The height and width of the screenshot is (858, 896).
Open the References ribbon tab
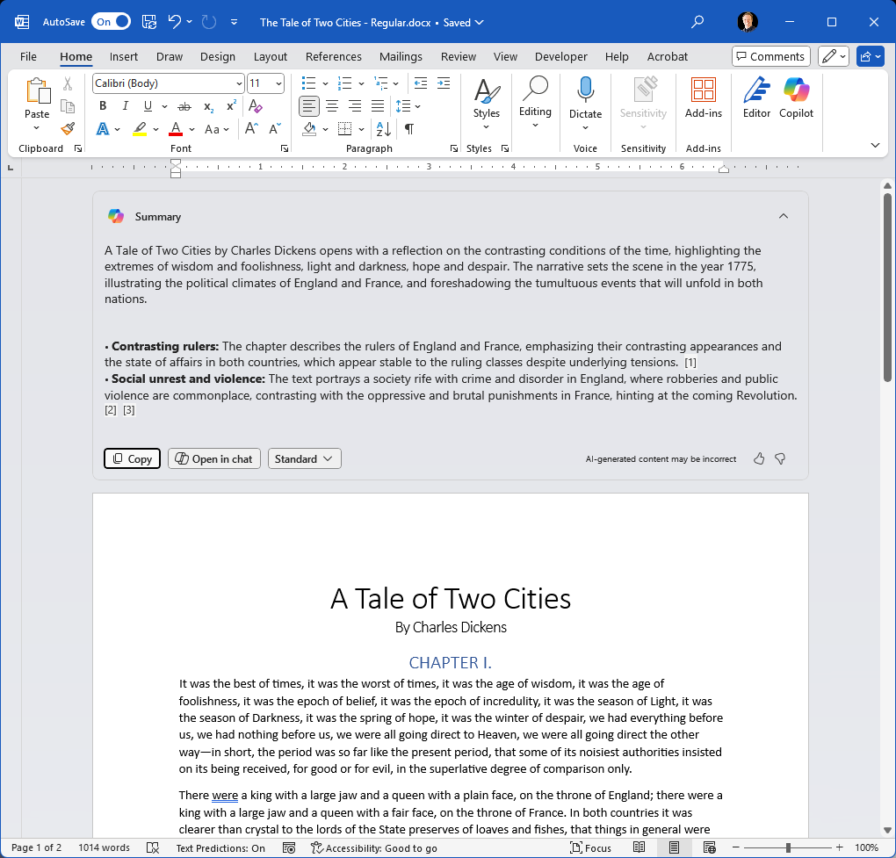pos(333,56)
